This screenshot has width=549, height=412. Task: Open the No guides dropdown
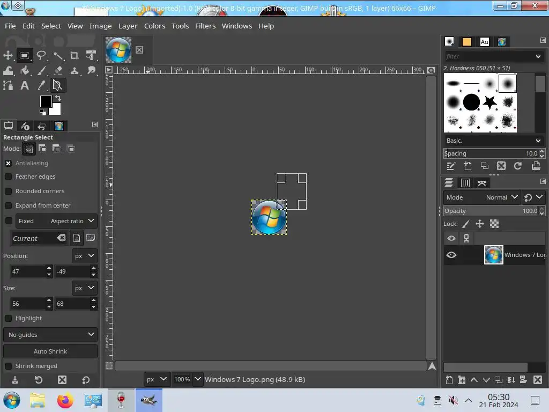point(50,335)
